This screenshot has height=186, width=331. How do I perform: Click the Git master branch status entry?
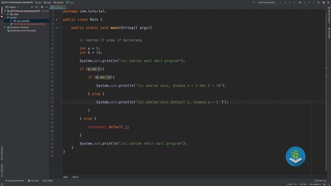[x=315, y=184]
